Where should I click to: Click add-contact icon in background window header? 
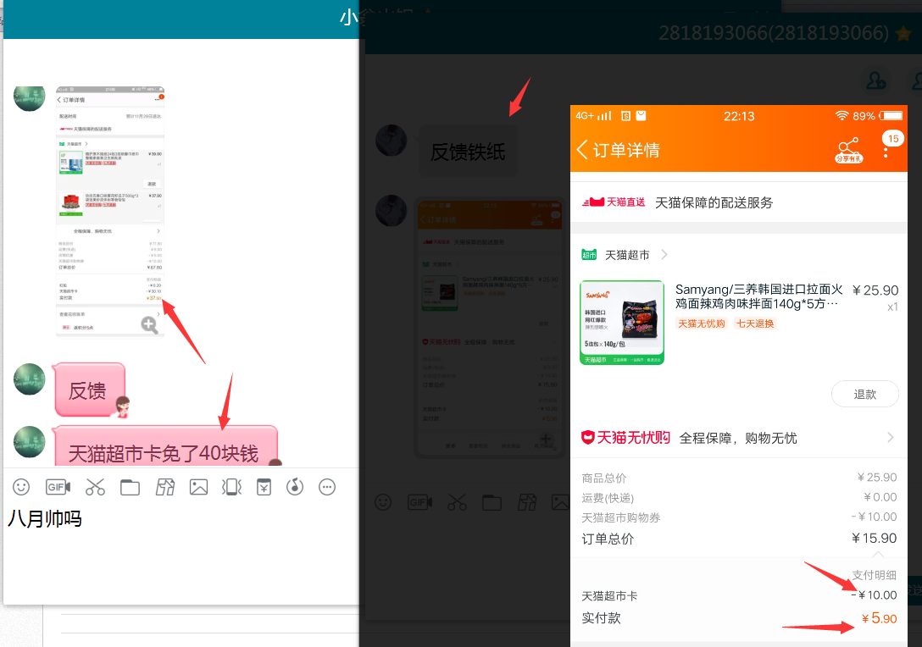[876, 80]
